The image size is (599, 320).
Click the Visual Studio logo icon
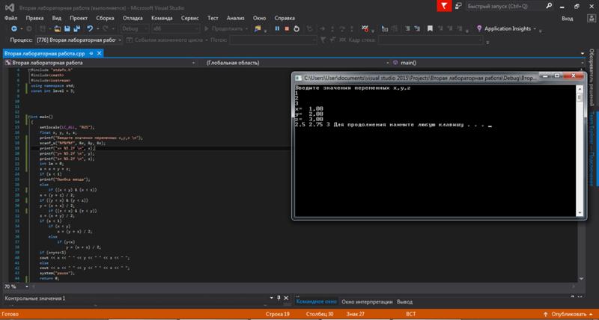pos(10,7)
